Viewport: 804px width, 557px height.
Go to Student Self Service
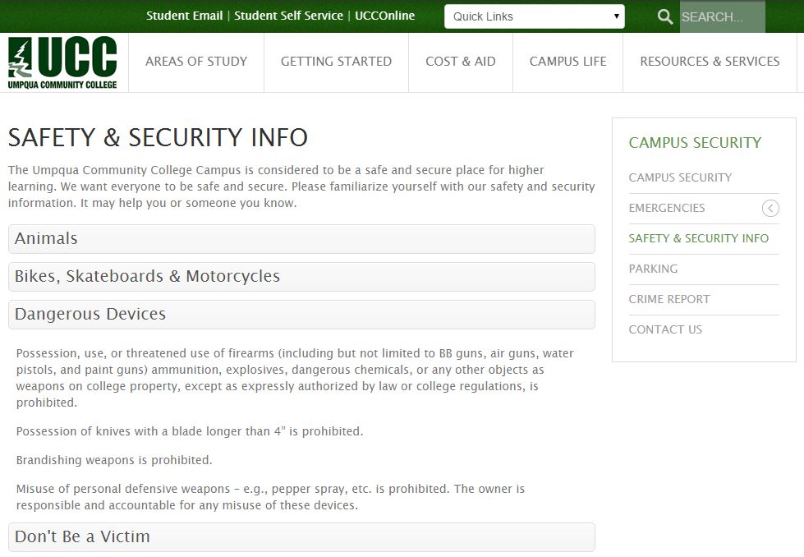pyautogui.click(x=288, y=16)
